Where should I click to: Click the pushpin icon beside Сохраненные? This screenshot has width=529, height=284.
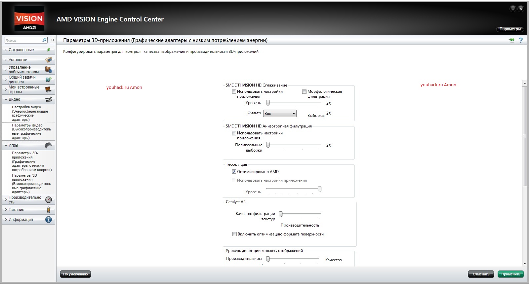49,50
